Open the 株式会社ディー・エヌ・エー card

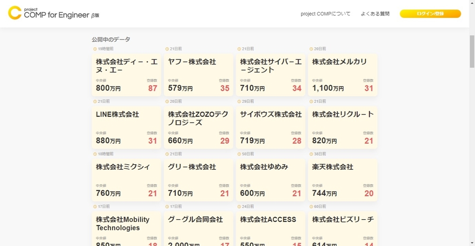[x=126, y=75]
